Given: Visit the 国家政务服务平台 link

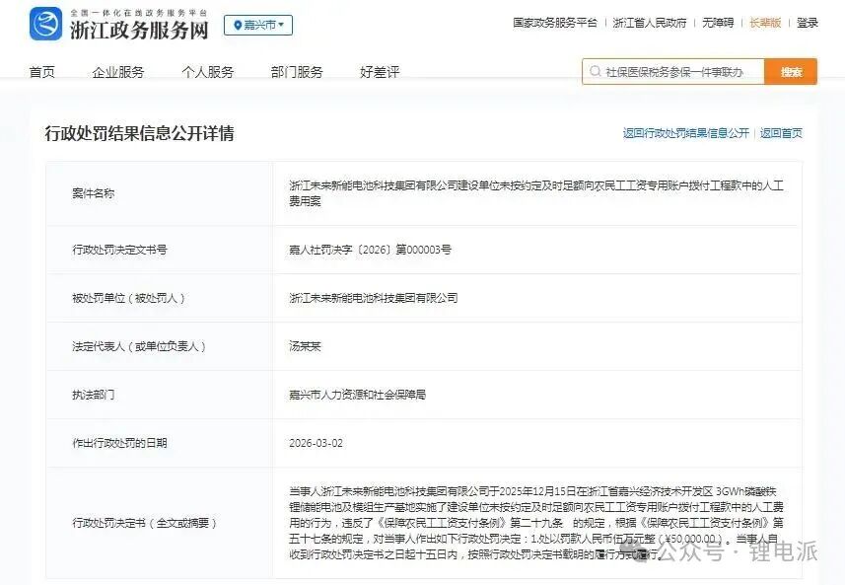Looking at the screenshot, I should point(555,23).
